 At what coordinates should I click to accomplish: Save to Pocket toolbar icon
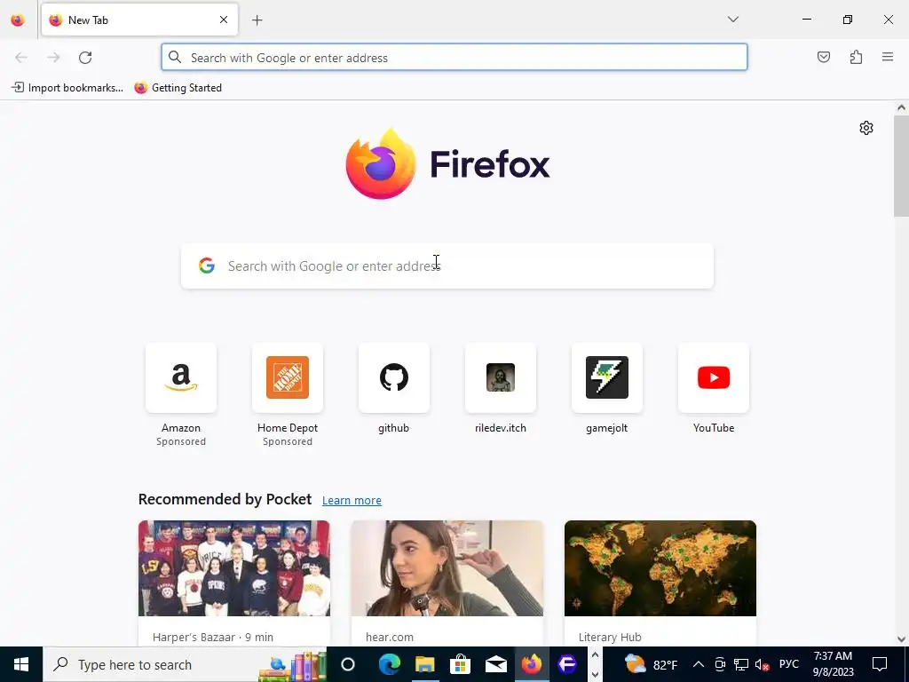click(824, 57)
